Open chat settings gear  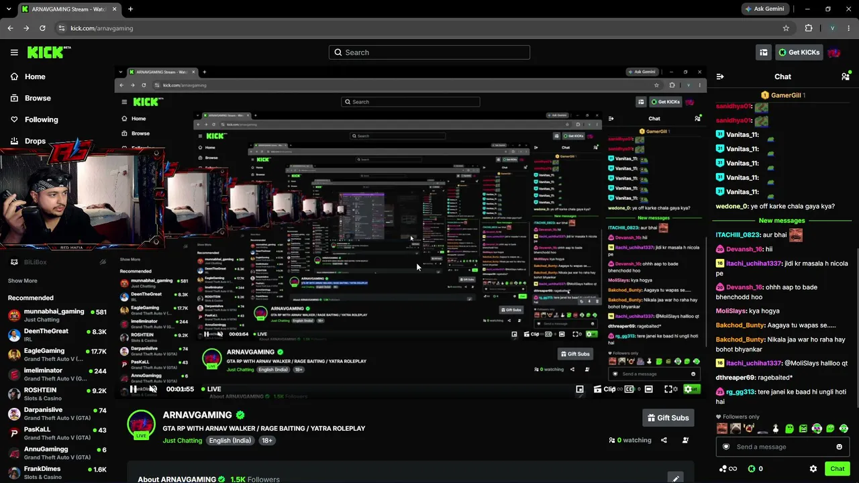[x=813, y=469]
